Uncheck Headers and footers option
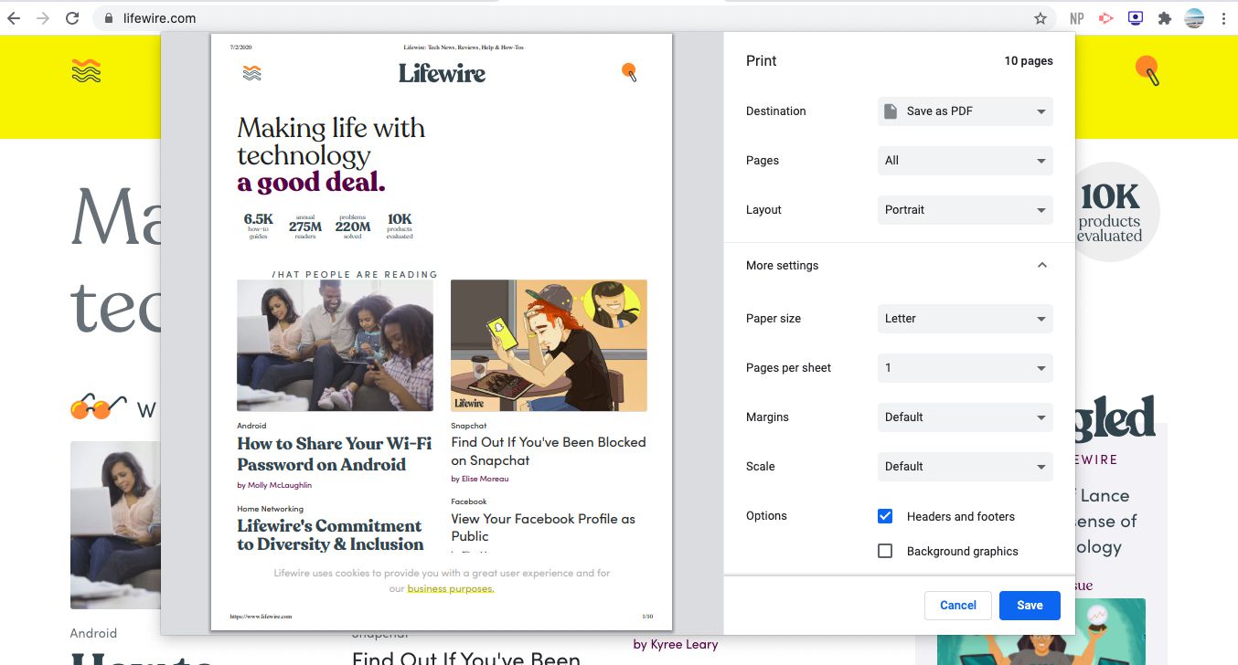Screen dimensions: 1238x665 pyautogui.click(x=885, y=516)
